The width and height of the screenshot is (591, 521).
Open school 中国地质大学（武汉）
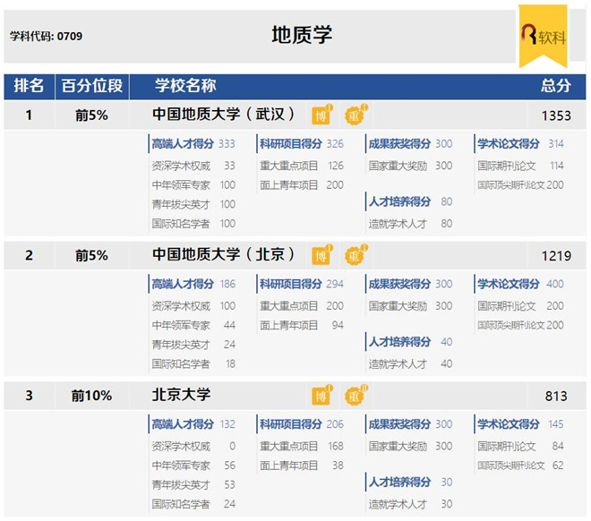pos(223,115)
